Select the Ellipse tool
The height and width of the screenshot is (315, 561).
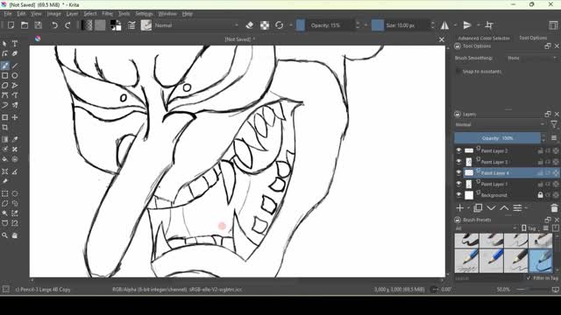[x=15, y=76]
